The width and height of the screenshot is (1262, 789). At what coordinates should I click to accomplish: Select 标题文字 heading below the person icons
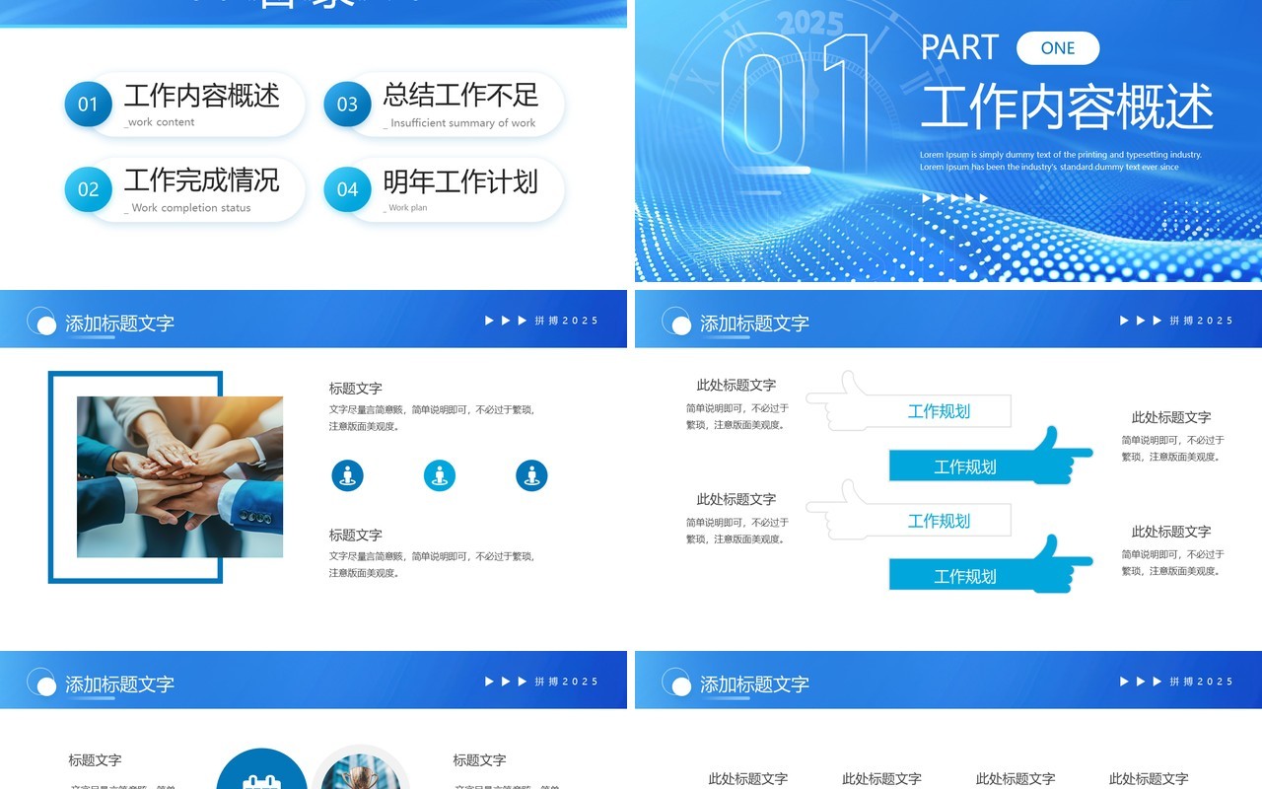pyautogui.click(x=356, y=535)
